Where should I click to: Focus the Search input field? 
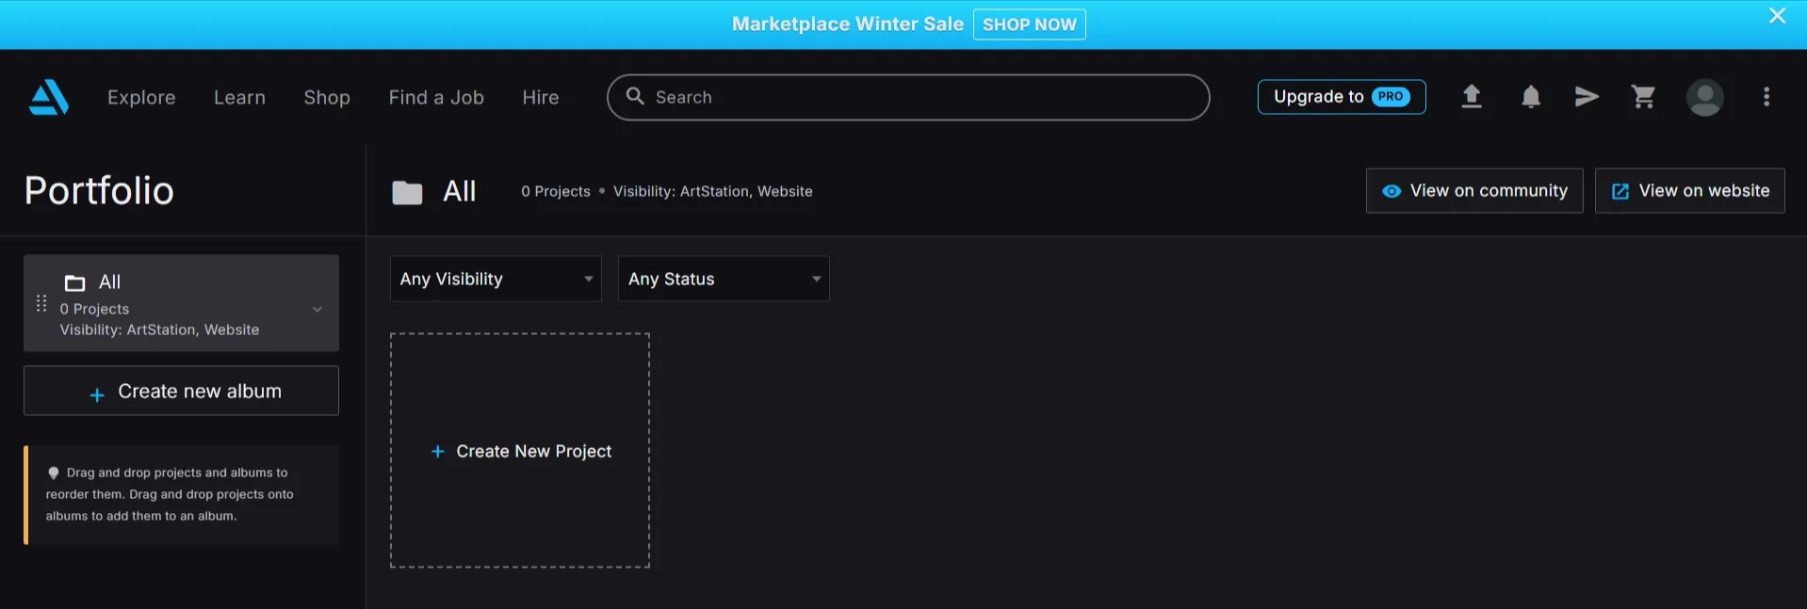(908, 97)
